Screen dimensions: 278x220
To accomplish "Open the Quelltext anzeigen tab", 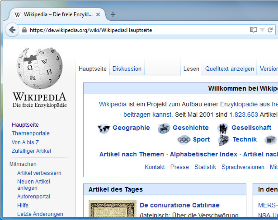I will pos(229,68).
